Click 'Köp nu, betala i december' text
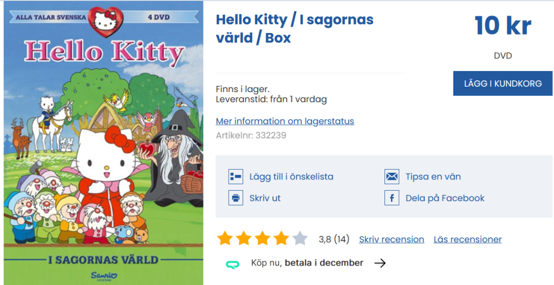This screenshot has width=554, height=285. pyautogui.click(x=307, y=263)
